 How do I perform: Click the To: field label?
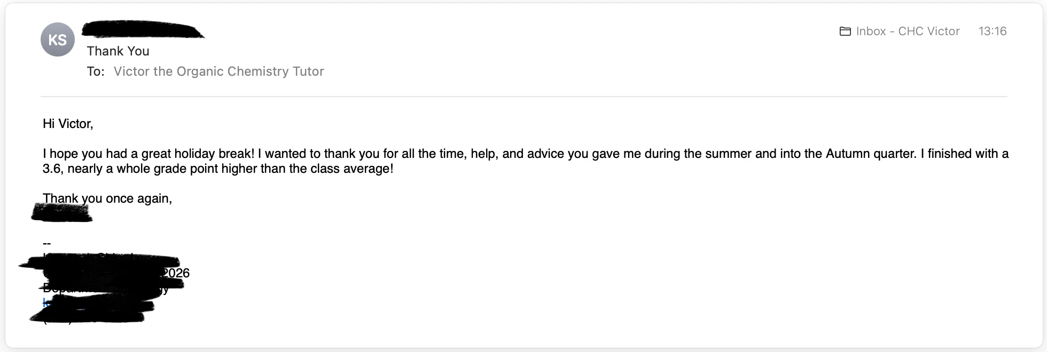(96, 71)
